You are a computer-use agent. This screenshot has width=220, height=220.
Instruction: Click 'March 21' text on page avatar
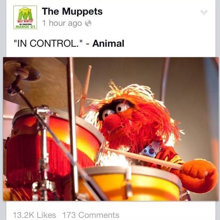click(25, 26)
